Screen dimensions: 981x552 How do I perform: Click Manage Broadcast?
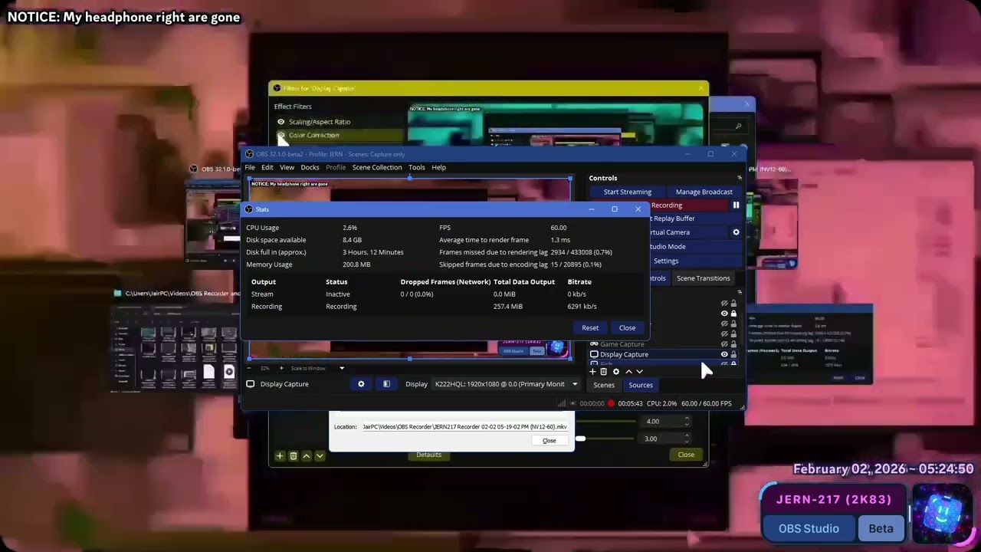tap(704, 192)
